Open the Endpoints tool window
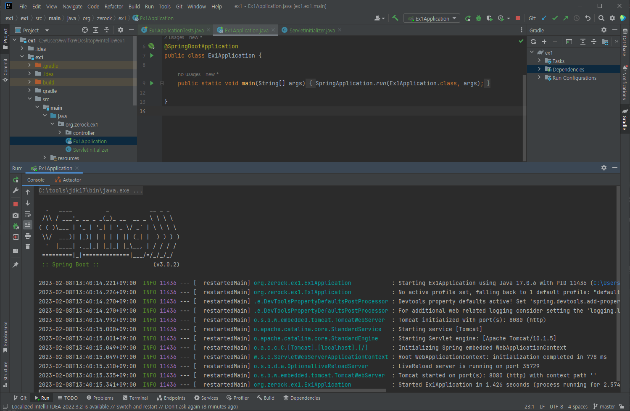 click(171, 398)
